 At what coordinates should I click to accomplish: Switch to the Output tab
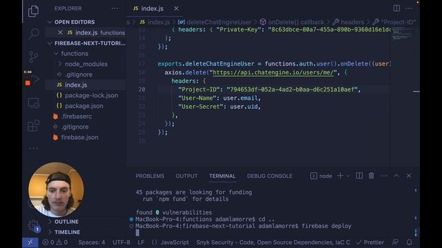click(x=186, y=176)
